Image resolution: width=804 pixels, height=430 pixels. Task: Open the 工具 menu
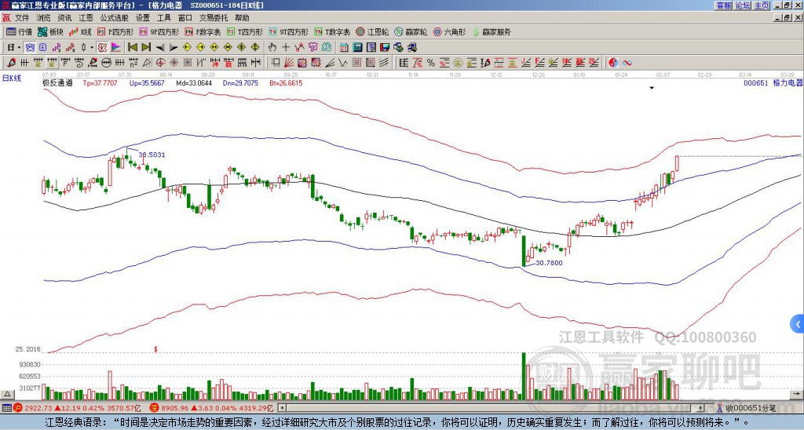pos(163,18)
